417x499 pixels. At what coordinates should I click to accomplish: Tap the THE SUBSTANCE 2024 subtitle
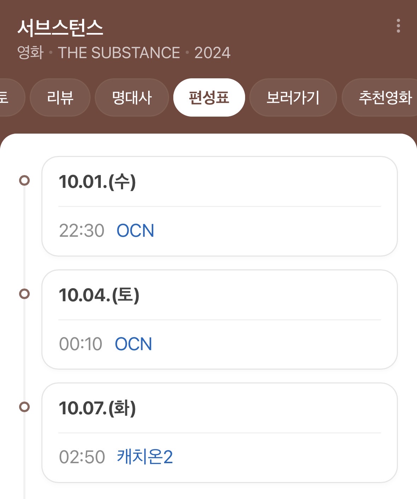(124, 53)
